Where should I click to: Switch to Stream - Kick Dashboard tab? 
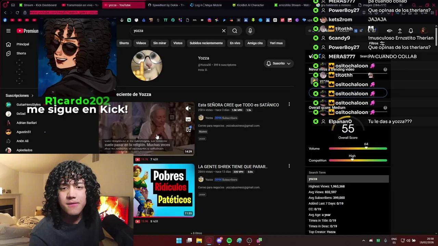pyautogui.click(x=38, y=5)
